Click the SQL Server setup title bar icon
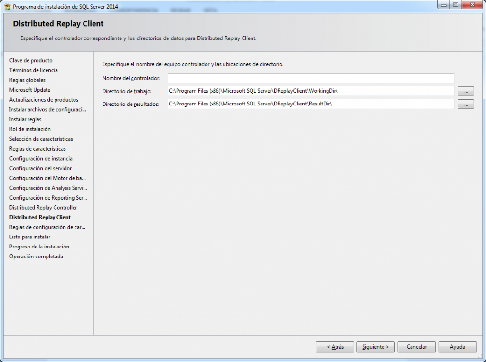Image resolution: width=486 pixels, height=362 pixels. coord(8,7)
